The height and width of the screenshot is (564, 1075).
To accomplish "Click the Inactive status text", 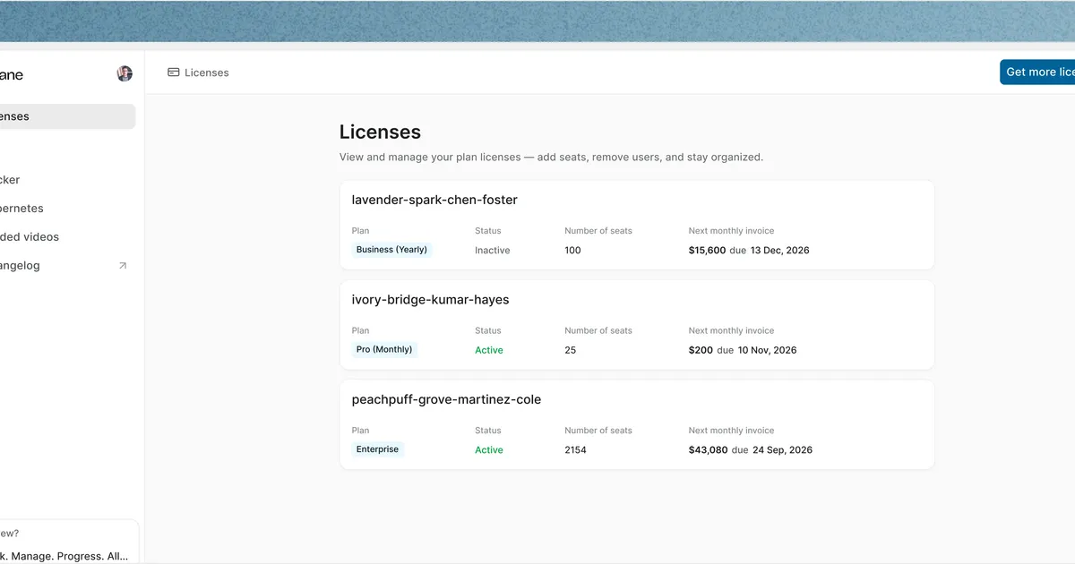I will coord(493,251).
